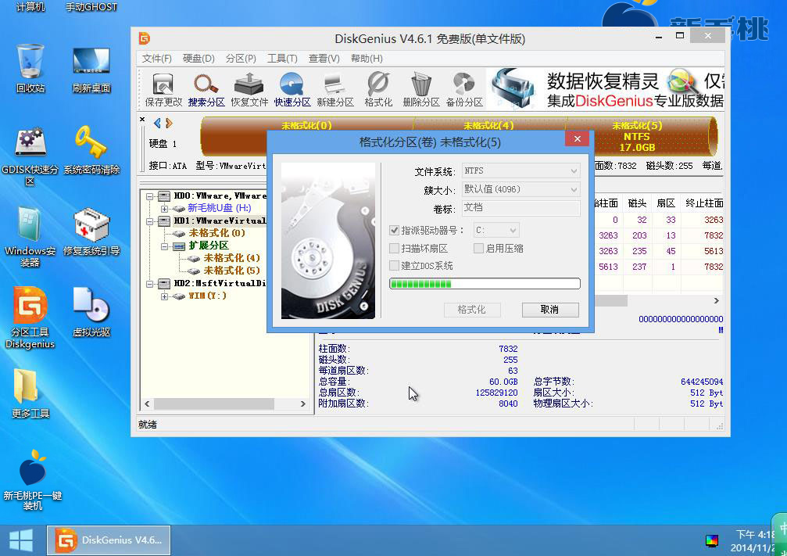787x556 pixels.
Task: Go to previous disk with left arrow
Action: 158,123
